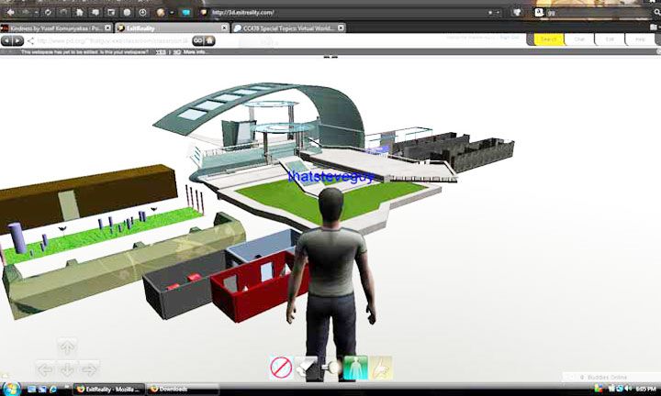Open the browser home page button
Viewport: 661px width, 396px height.
82,13
